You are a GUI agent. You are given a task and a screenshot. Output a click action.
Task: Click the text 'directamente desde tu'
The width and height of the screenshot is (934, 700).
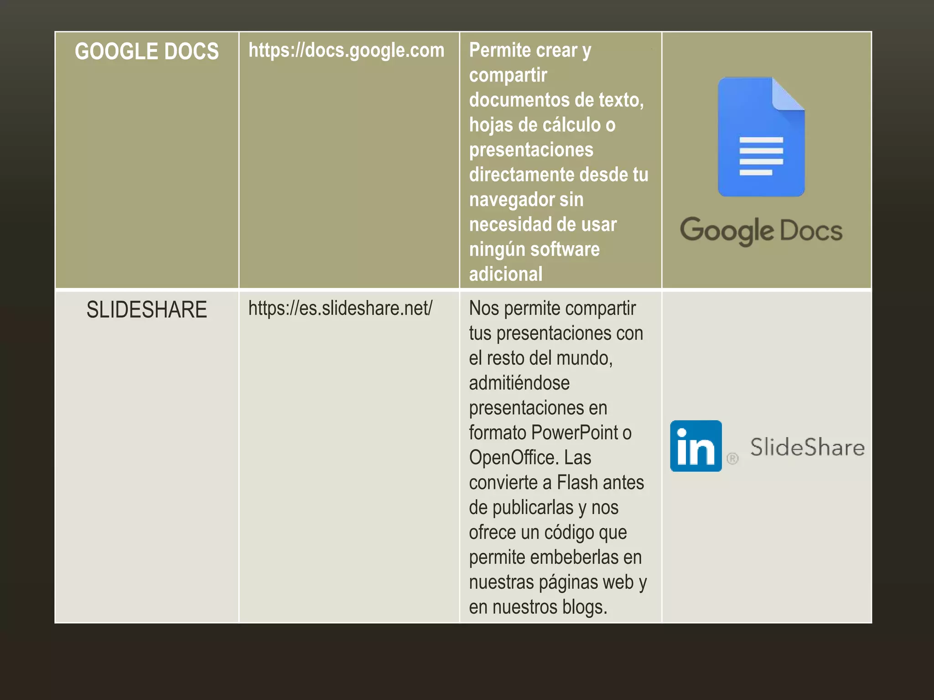(x=559, y=175)
